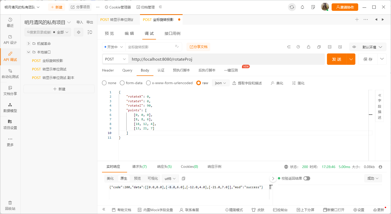
Task: Click the 新建 button in title bar
Action: 57,7
